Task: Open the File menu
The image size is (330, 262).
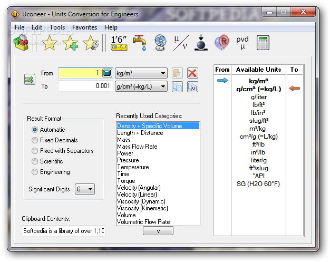Action: (20, 27)
